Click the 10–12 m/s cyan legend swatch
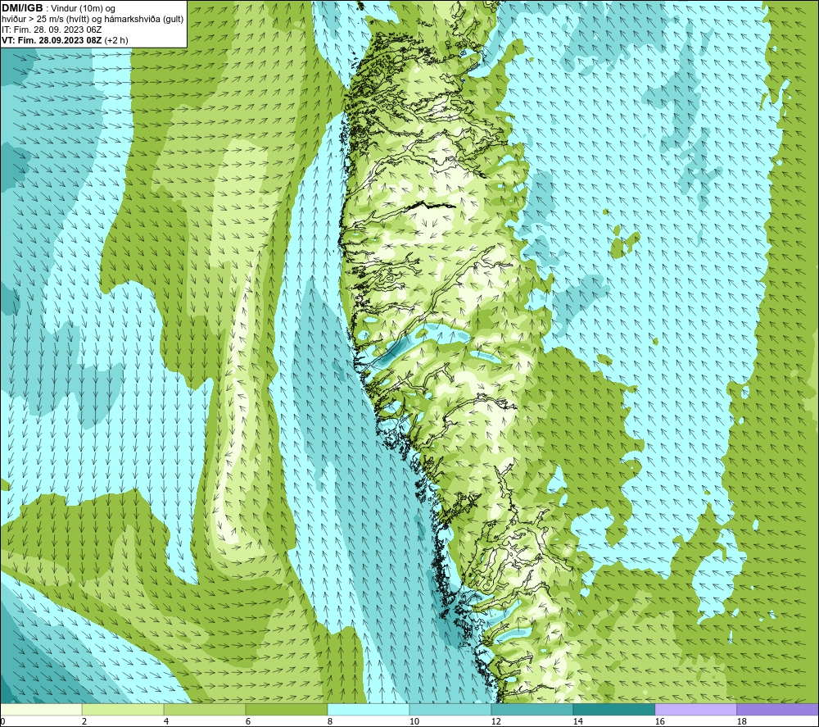The height and width of the screenshot is (727, 819). (x=450, y=709)
